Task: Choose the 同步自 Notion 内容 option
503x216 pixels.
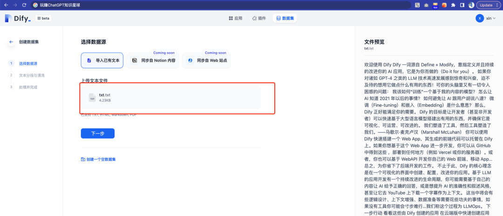Action: pos(152,60)
